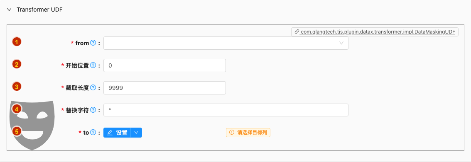Click the 请选择目标列 warning tag
471x162 pixels.
coord(248,132)
